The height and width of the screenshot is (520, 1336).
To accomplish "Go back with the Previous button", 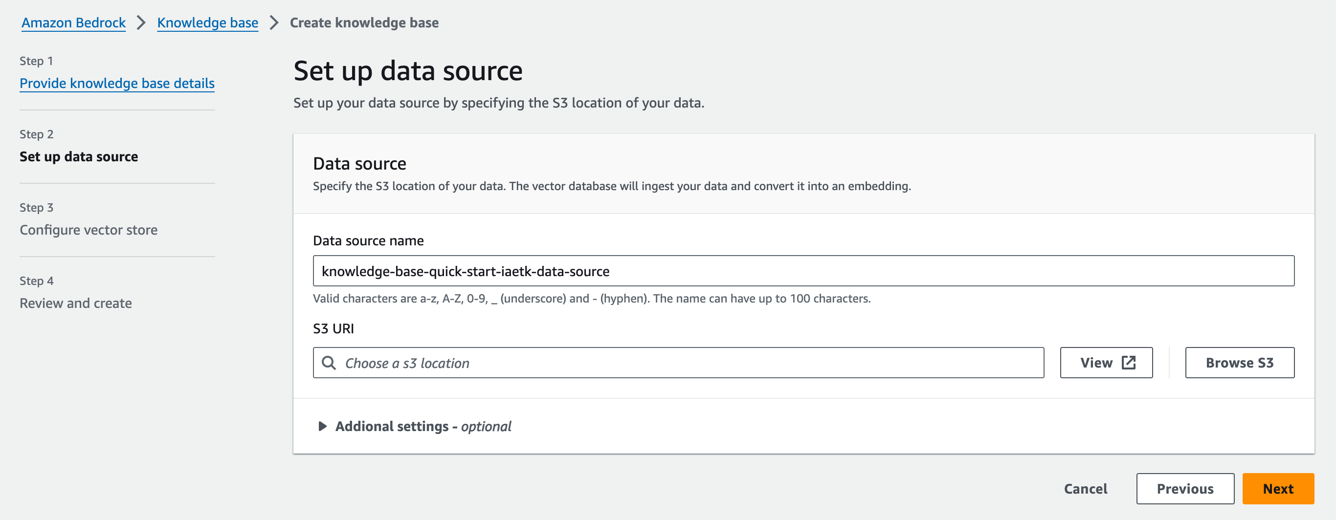I will pos(1185,489).
